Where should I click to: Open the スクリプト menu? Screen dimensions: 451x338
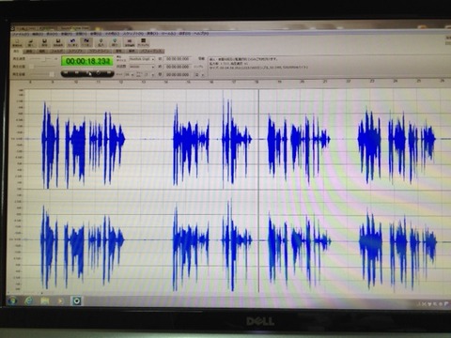pos(133,34)
